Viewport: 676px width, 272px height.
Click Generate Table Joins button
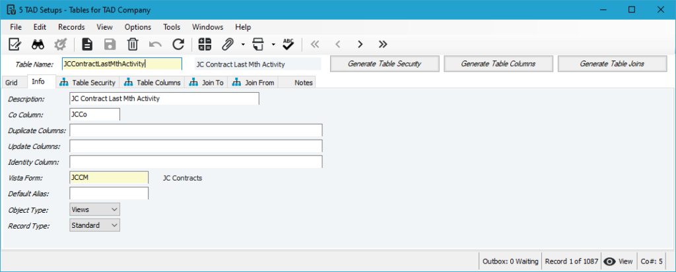612,64
